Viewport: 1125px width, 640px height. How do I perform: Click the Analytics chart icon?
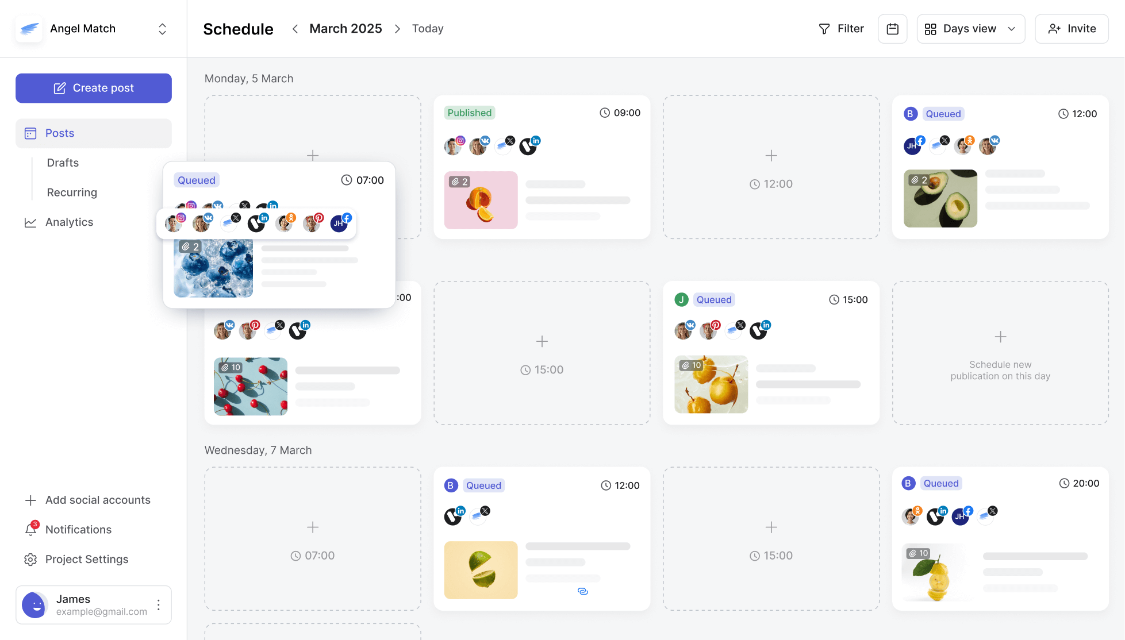click(x=30, y=222)
